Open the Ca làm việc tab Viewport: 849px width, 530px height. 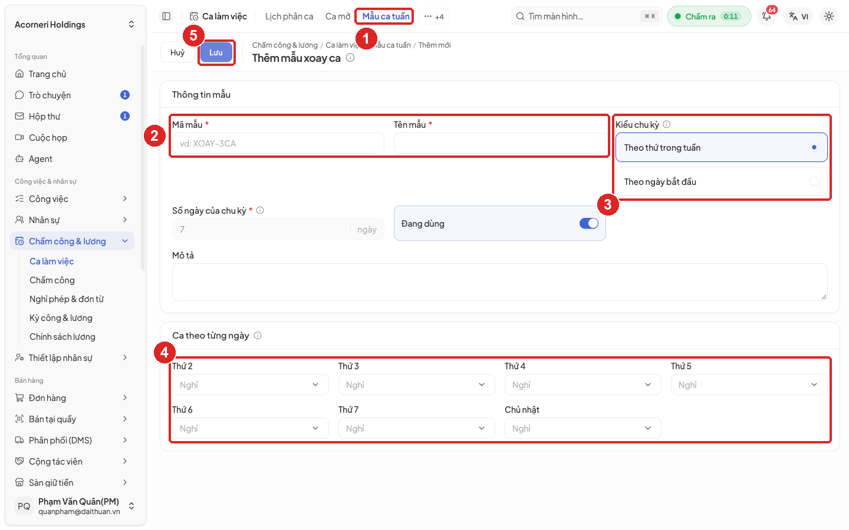tap(218, 16)
